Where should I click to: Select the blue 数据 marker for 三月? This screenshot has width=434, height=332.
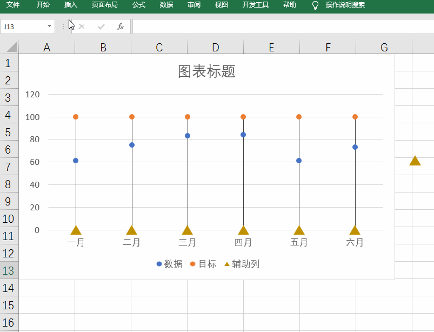[x=188, y=136]
